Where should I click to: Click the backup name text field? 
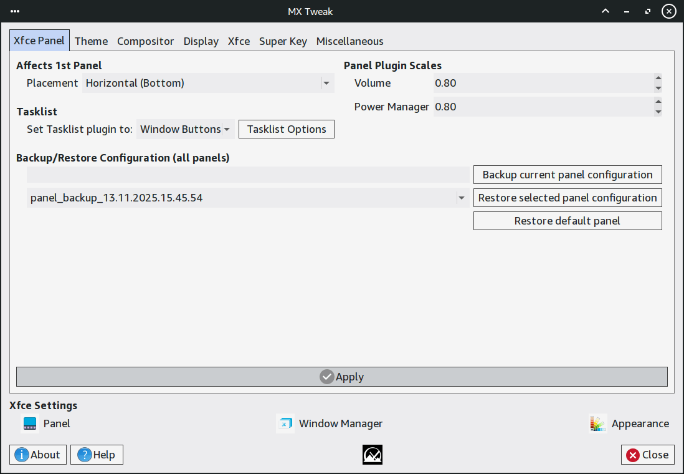tap(248, 175)
